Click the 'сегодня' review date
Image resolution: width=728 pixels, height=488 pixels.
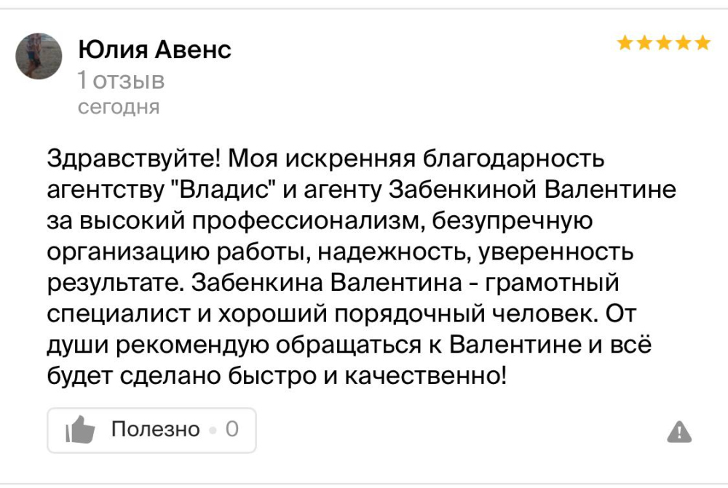pos(119,107)
